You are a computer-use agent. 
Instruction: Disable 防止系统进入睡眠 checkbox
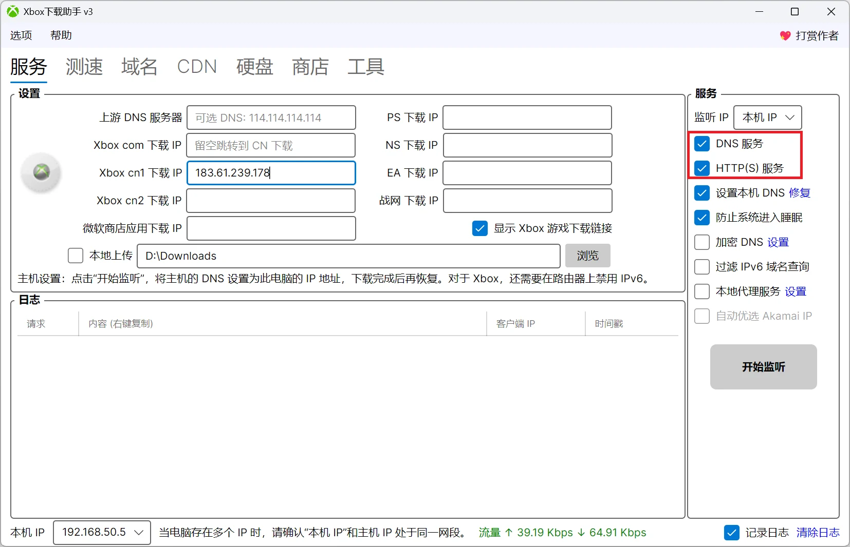[x=702, y=218]
